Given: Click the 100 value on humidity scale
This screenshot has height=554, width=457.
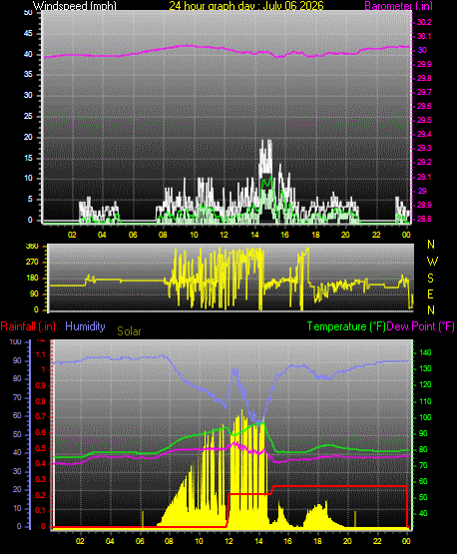Looking at the screenshot, I should pos(15,341).
